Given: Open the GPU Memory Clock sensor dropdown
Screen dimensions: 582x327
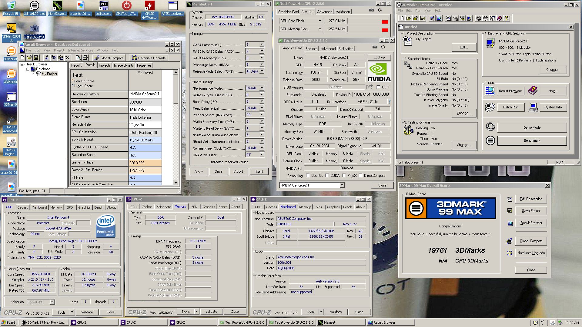Looking at the screenshot, I should click(x=320, y=29).
